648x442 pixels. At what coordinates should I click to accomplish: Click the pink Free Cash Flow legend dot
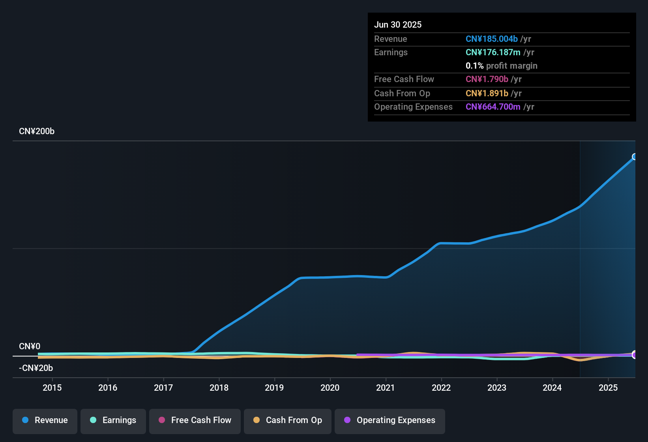(x=162, y=420)
